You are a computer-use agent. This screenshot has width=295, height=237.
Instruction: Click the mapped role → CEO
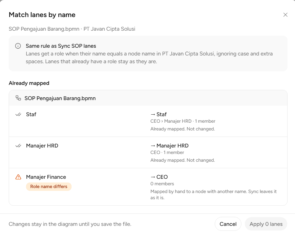tap(159, 177)
